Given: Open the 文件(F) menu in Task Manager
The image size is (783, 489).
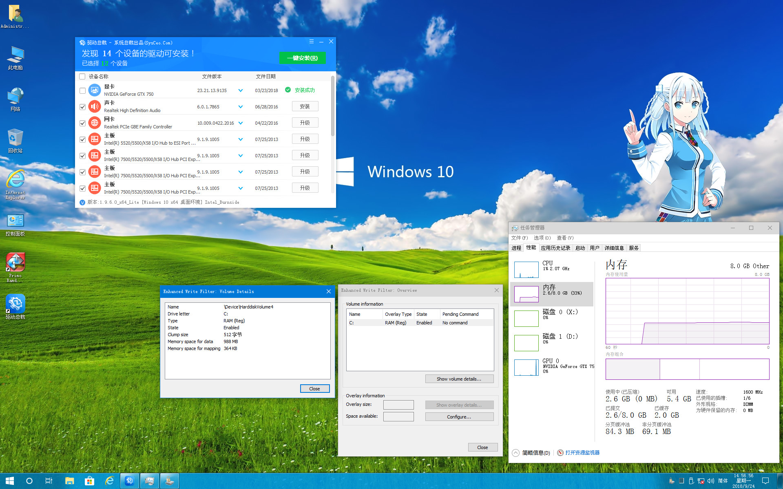Looking at the screenshot, I should (x=519, y=238).
